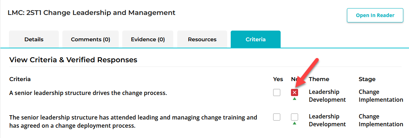Click the Stage column header

pyautogui.click(x=367, y=79)
